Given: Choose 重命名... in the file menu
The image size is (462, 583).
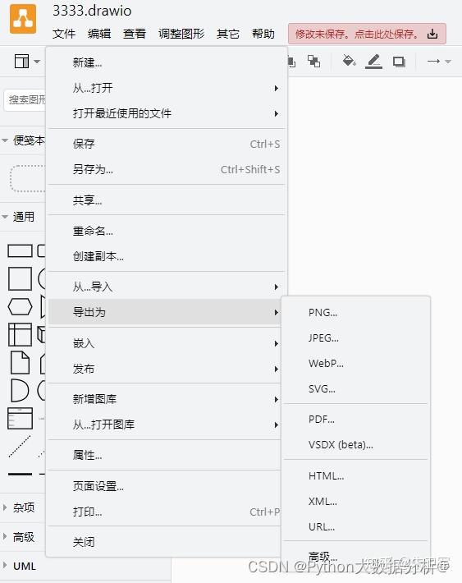Looking at the screenshot, I should coord(167,231).
